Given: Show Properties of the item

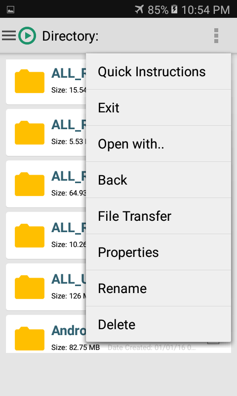Looking at the screenshot, I should coord(158,252).
